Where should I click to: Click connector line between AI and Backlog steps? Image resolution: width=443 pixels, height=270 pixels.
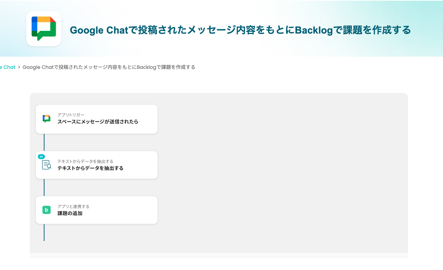coord(44,187)
